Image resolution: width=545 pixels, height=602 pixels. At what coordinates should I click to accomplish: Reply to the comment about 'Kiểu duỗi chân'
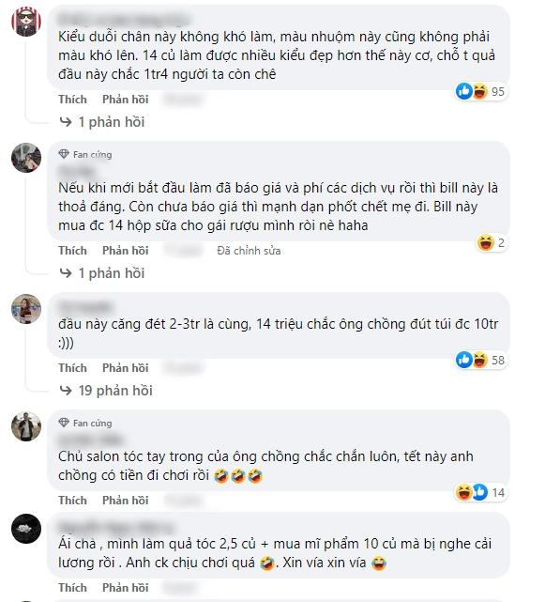(126, 100)
